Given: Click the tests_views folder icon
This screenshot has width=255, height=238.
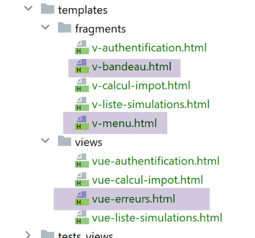Looking at the screenshot, I should click(x=47, y=234).
